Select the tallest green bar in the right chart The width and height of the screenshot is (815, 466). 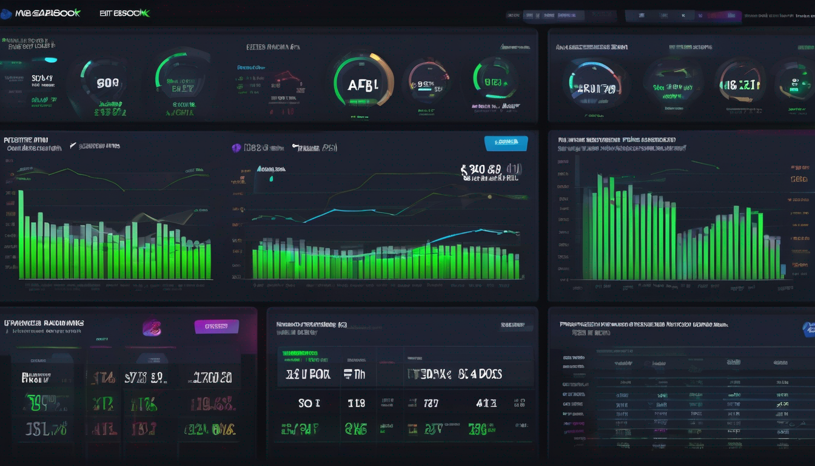point(600,227)
